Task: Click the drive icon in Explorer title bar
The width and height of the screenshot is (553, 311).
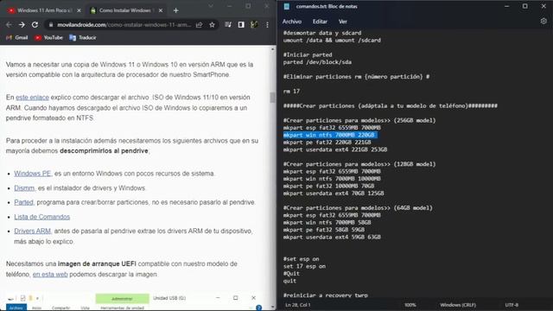Action: point(11,298)
